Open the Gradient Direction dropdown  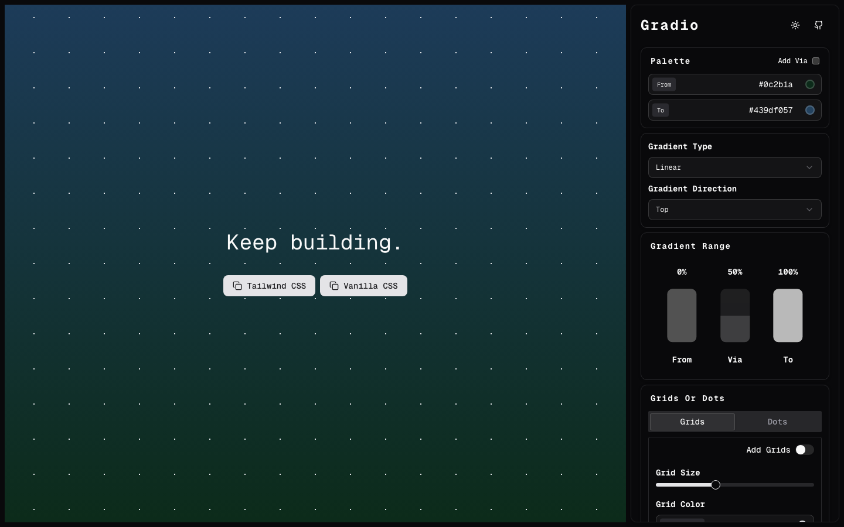735,210
